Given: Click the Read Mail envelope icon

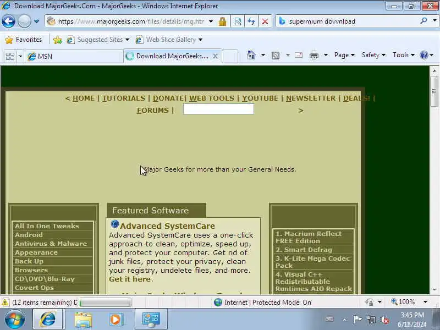Looking at the screenshot, I should tap(299, 55).
